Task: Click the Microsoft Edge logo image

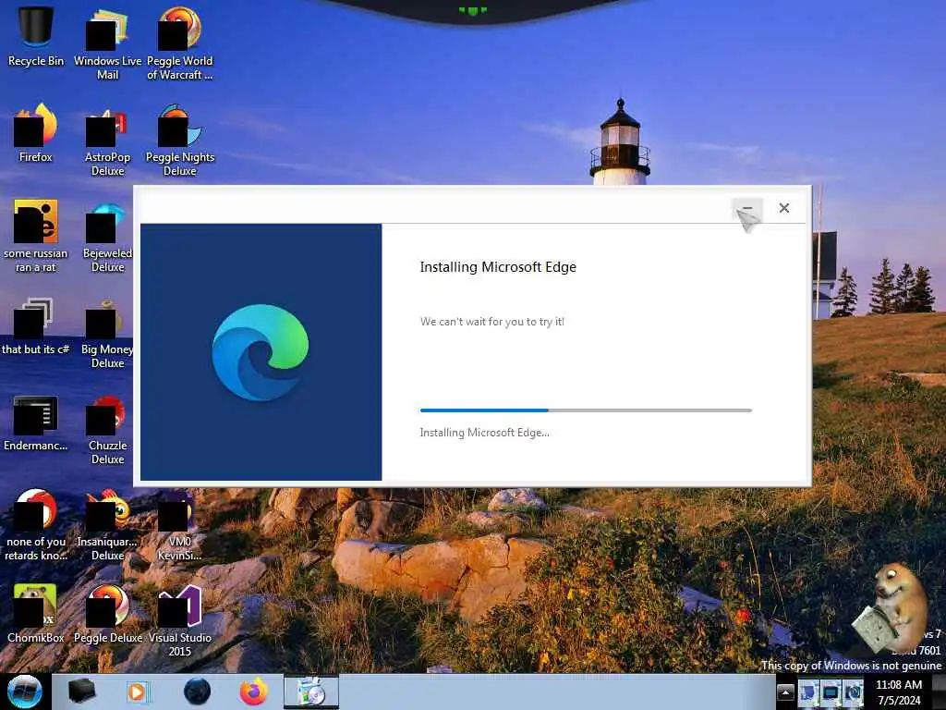Action: 260,352
